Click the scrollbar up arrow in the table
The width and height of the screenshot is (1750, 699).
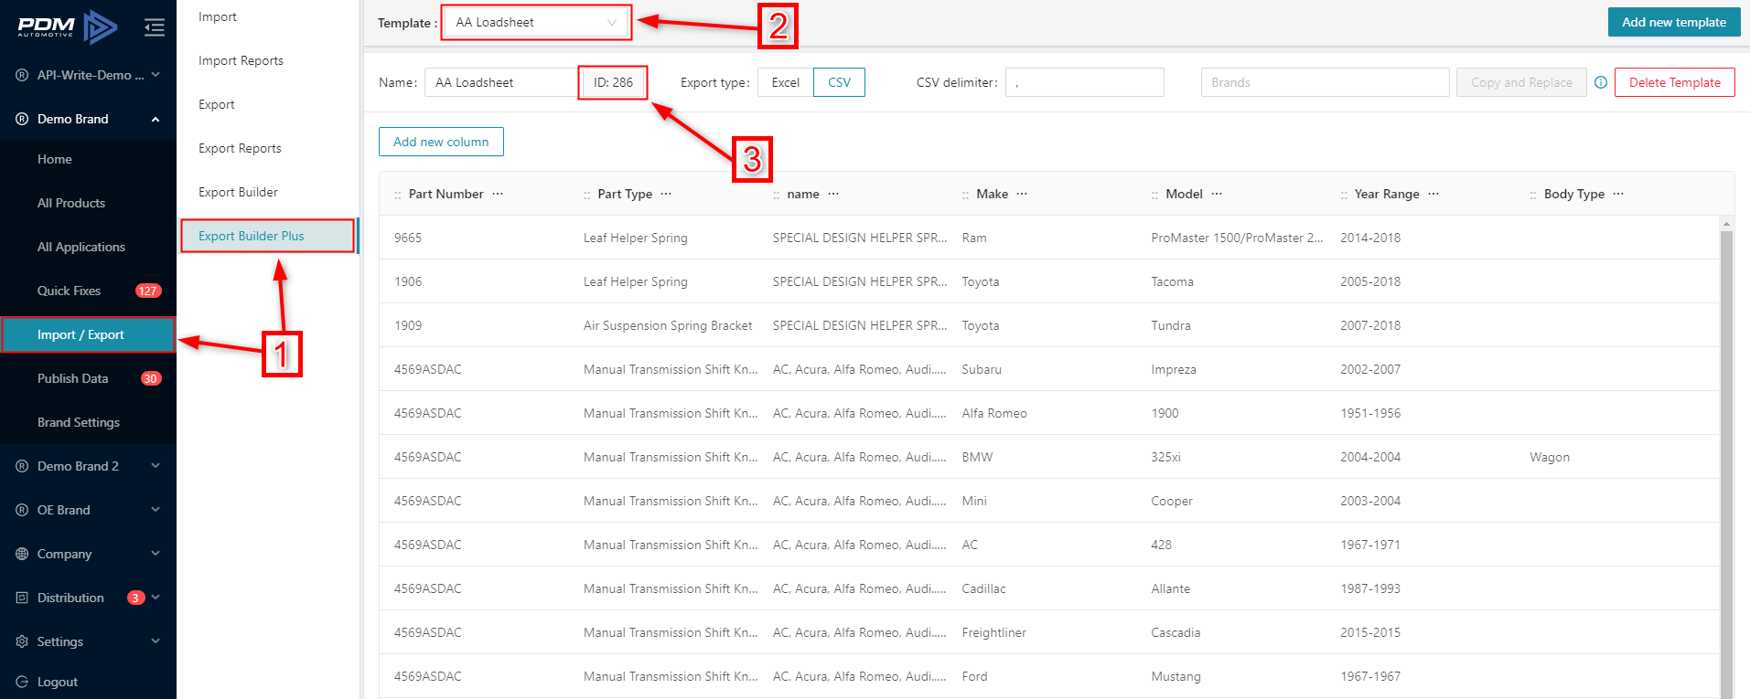(1727, 223)
